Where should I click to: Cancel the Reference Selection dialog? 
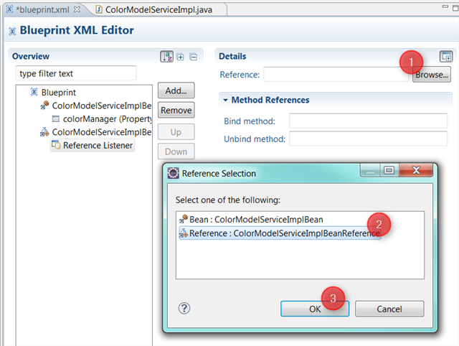[389, 309]
